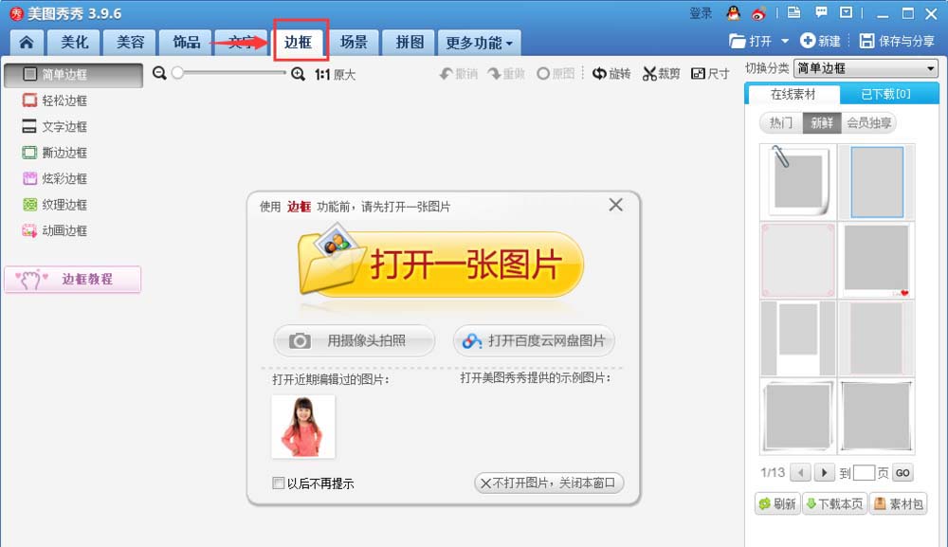Screen dimensions: 948x547
Task: Click the 登录 login link
Action: (702, 13)
